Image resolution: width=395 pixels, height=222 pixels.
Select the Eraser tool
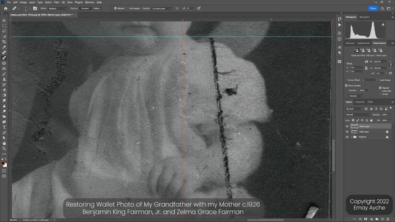pyautogui.click(x=4, y=90)
